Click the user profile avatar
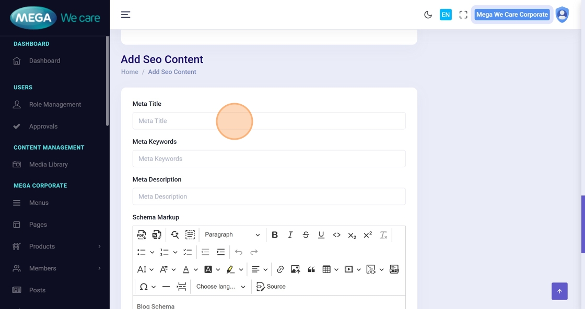585x309 pixels. (x=562, y=15)
